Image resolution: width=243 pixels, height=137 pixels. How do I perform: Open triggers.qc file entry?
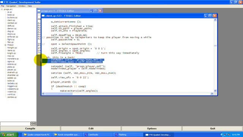click(x=13, y=86)
